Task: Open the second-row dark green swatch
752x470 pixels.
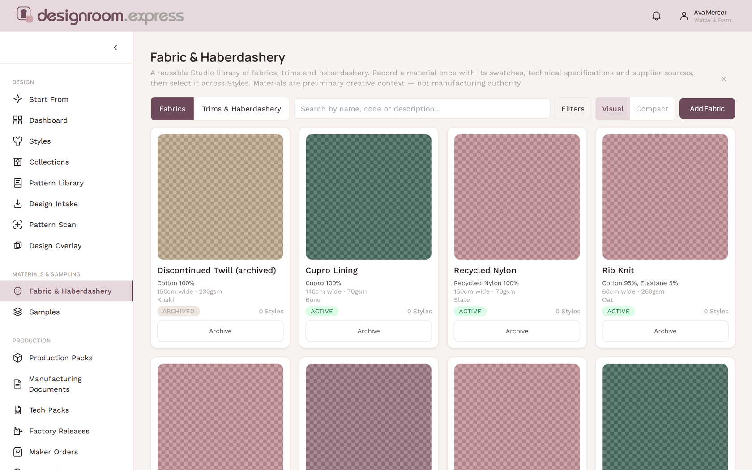Action: (665, 417)
